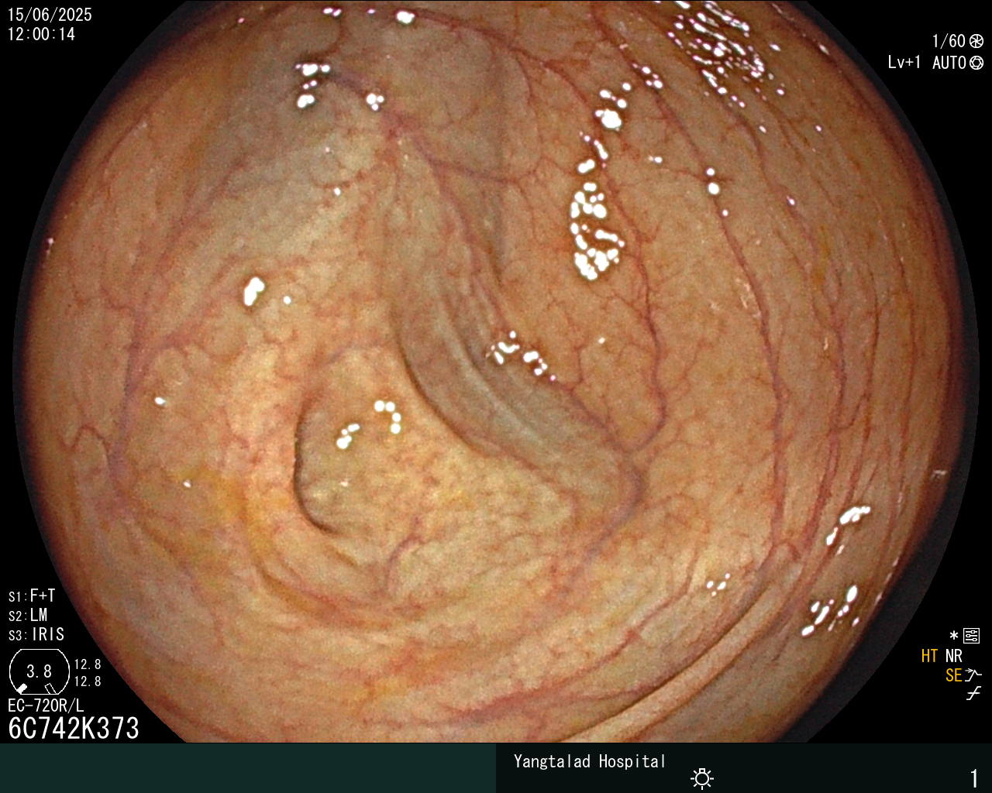
Task: Click the structure enhancement curve icon beside SE
Action: (974, 675)
